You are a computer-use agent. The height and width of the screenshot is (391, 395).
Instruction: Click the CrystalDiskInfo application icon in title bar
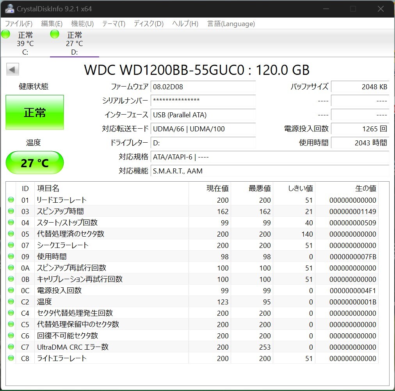pos(9,9)
